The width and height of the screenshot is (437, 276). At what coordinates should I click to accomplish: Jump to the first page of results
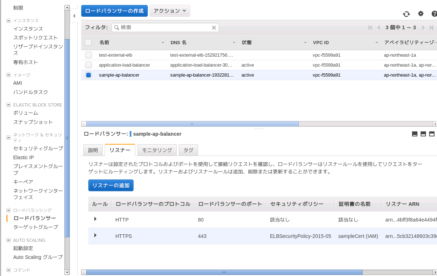(370, 28)
